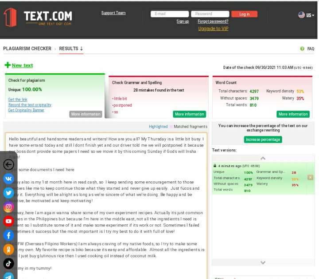Open the US language flag selector
319x279 pixels.
306,15
